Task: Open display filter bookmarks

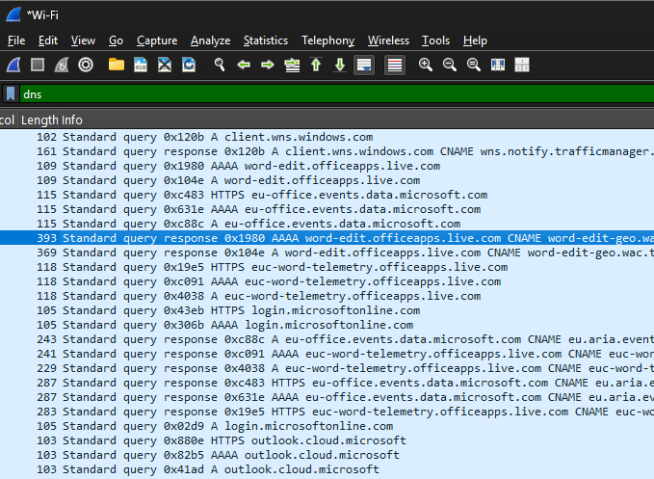Action: pos(11,93)
